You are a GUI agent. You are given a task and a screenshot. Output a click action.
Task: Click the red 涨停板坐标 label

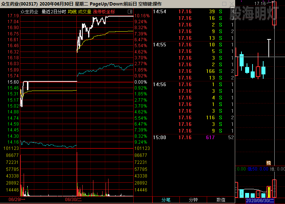coord(104,12)
